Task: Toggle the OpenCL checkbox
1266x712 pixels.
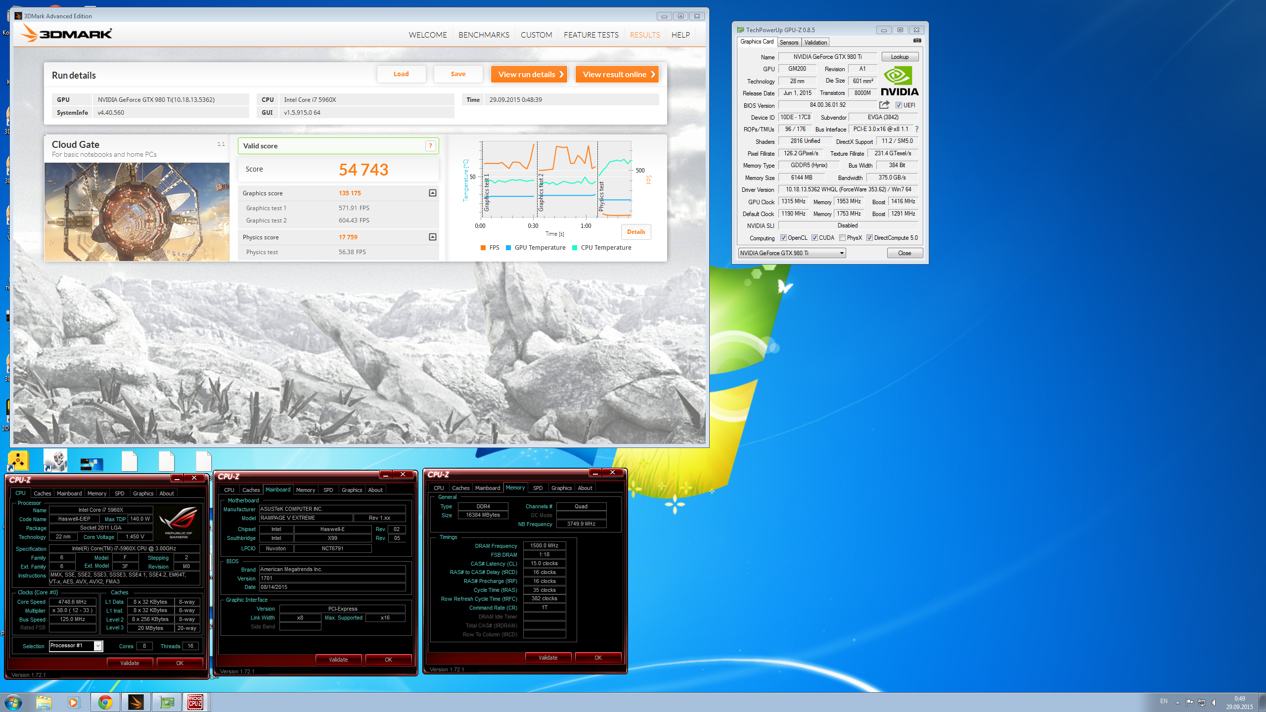Action: click(x=783, y=238)
